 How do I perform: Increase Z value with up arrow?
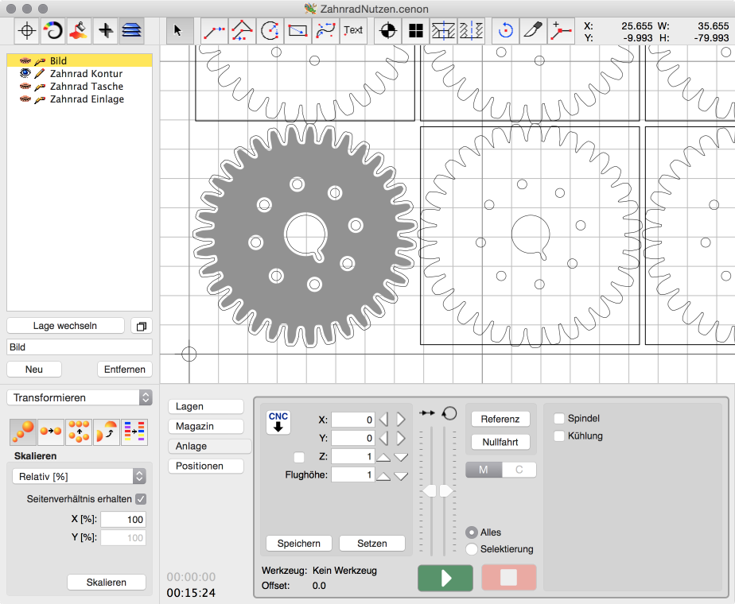(383, 457)
